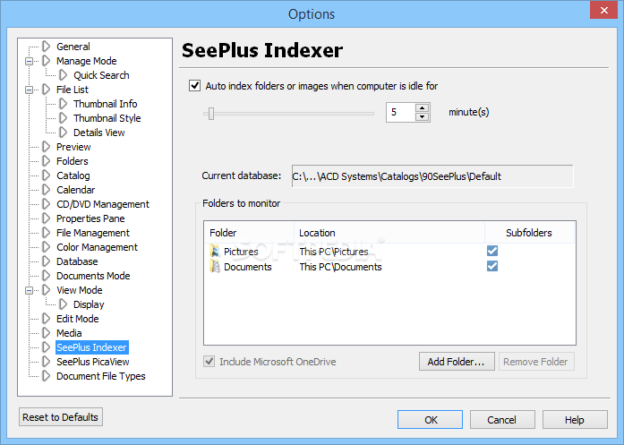Open Color Management settings
624x445 pixels.
(x=97, y=247)
